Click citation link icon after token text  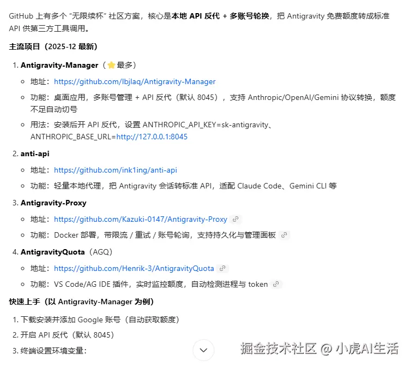276,284
